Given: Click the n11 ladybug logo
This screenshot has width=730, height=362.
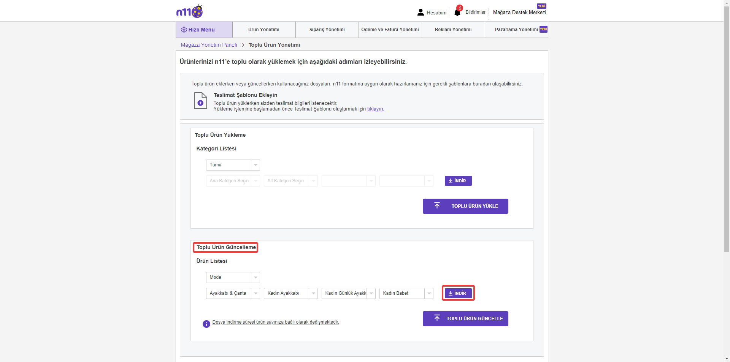Looking at the screenshot, I should pyautogui.click(x=189, y=11).
